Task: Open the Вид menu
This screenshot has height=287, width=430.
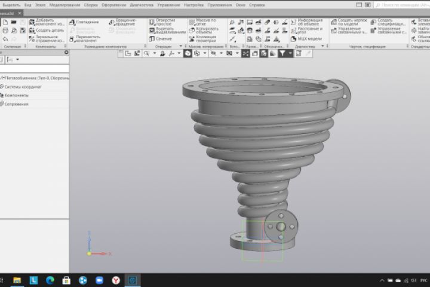Action: tap(27, 5)
